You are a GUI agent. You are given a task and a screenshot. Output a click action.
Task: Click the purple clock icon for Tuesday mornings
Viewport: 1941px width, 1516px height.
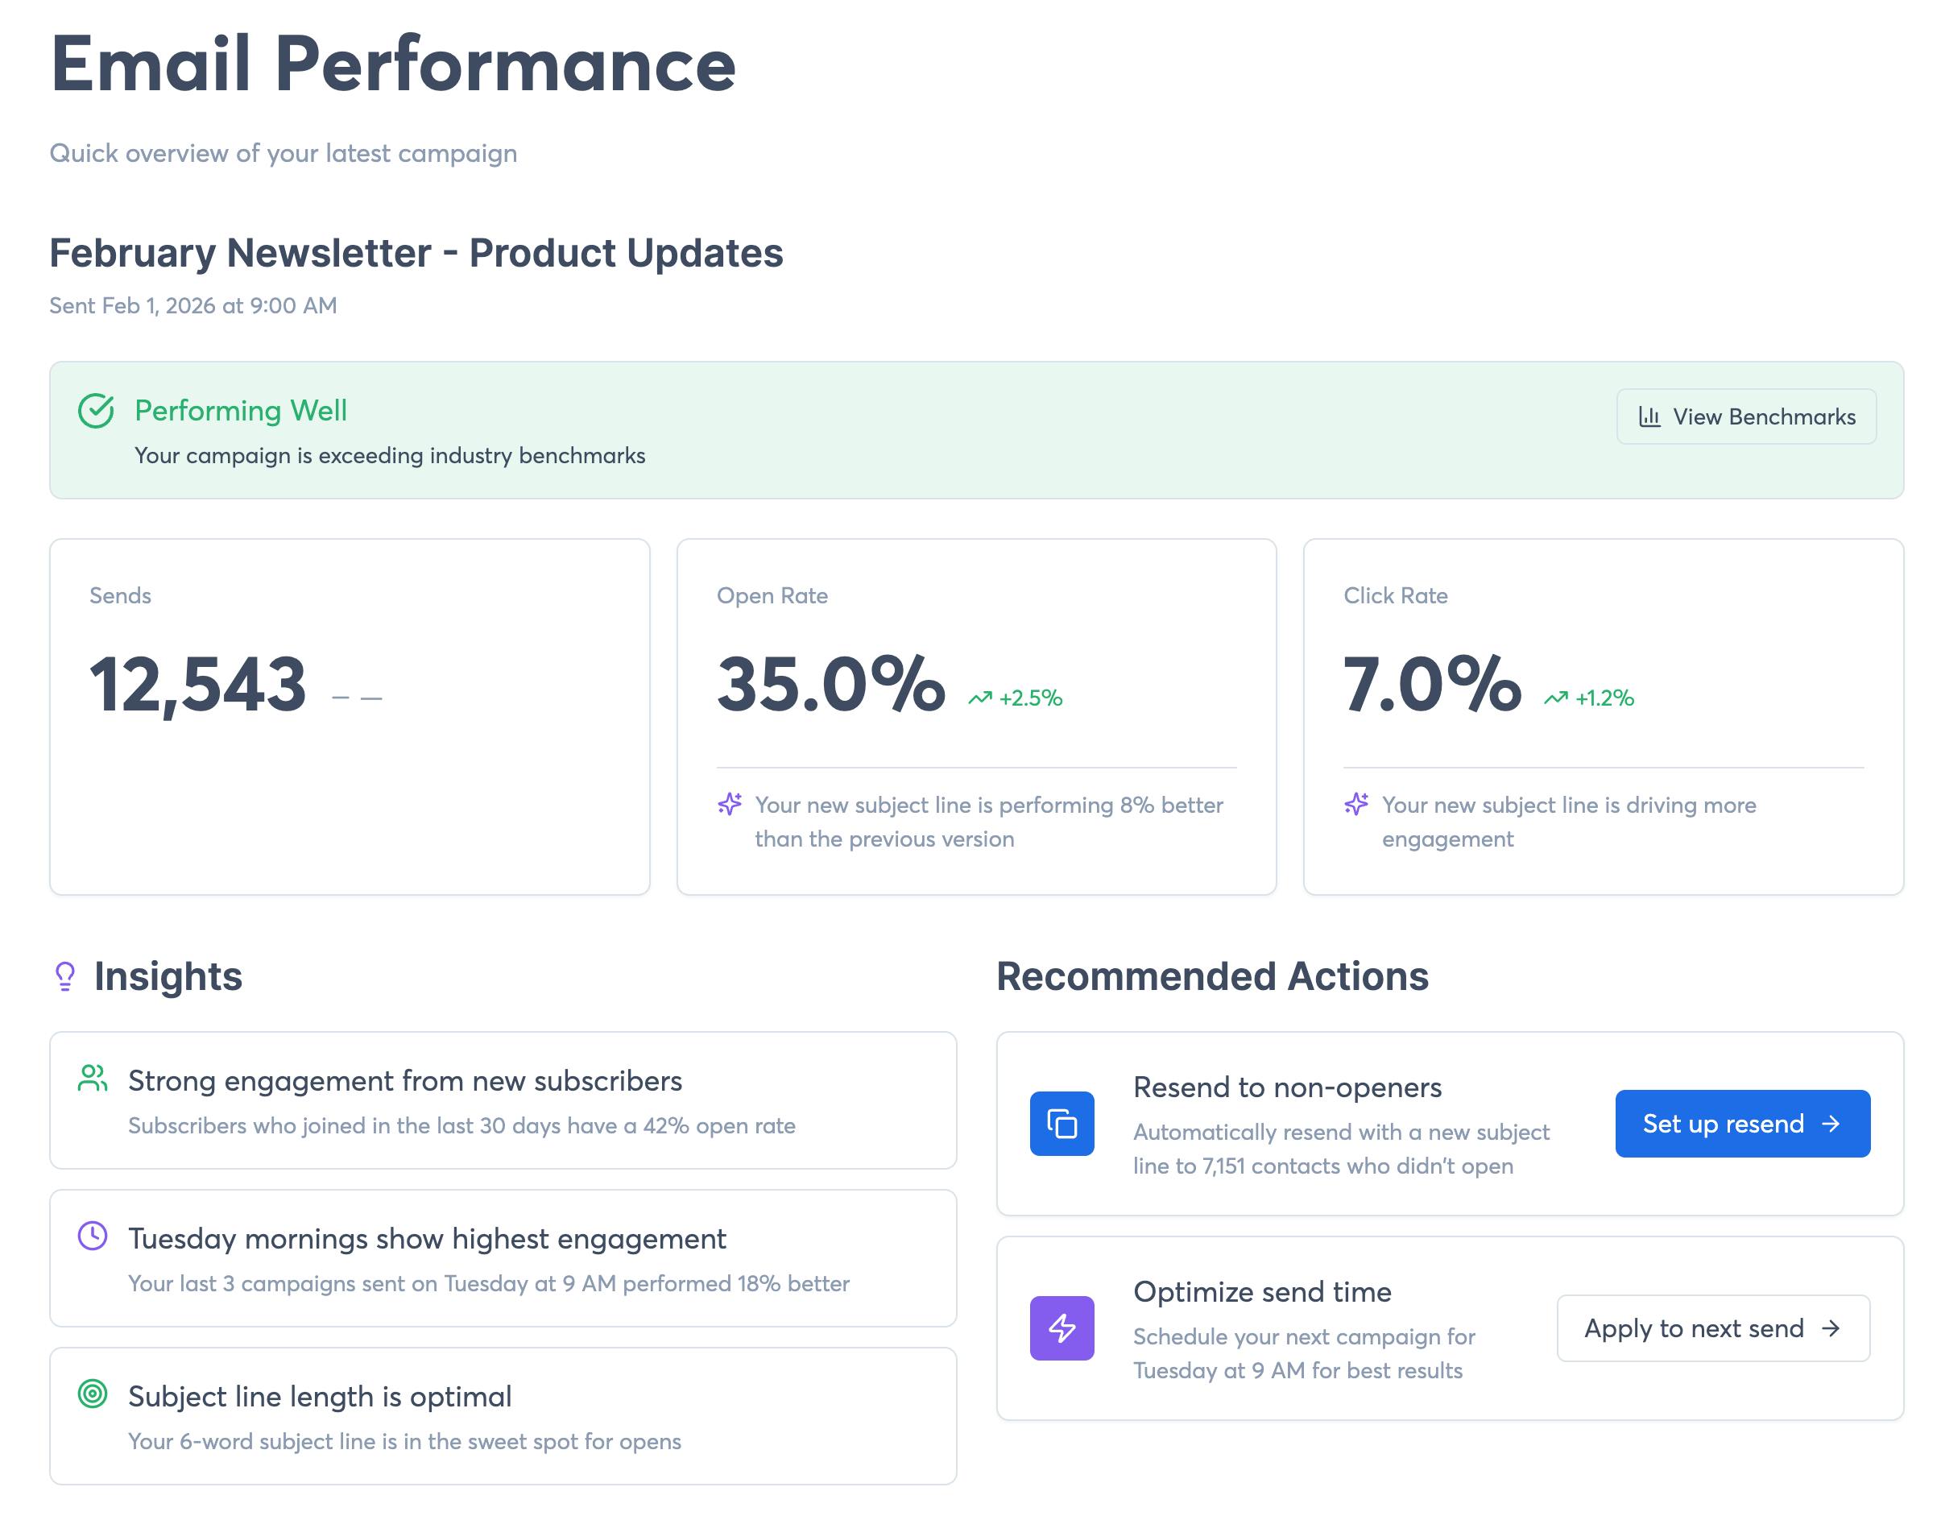pyautogui.click(x=93, y=1236)
